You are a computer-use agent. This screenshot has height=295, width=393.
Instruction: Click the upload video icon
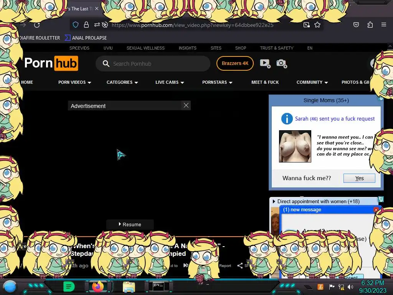(x=265, y=63)
